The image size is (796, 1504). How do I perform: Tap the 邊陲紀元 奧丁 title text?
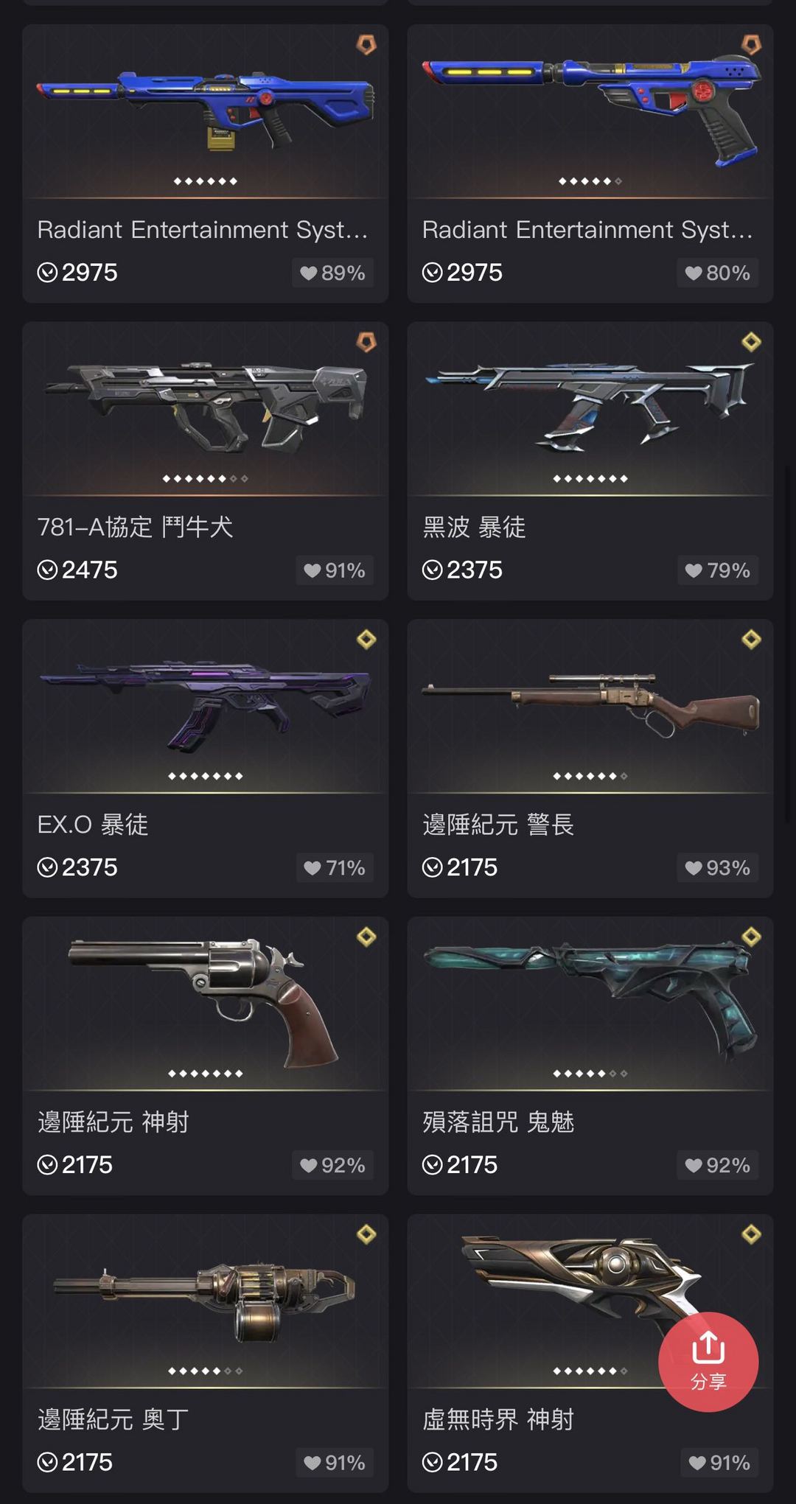click(114, 1419)
